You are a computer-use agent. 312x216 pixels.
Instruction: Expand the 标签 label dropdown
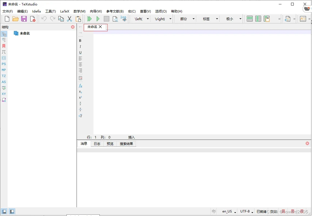point(217,19)
